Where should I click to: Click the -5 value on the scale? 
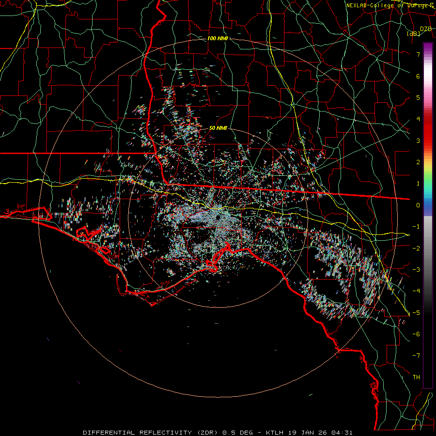416,313
